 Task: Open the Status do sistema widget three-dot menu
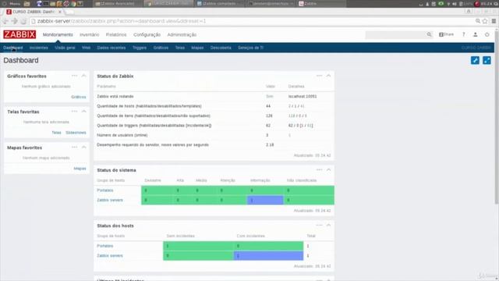[319, 170]
